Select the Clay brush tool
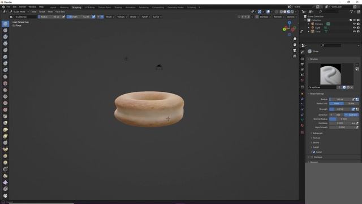Image resolution: width=362 pixels, height=204 pixels. [x=5, y=37]
